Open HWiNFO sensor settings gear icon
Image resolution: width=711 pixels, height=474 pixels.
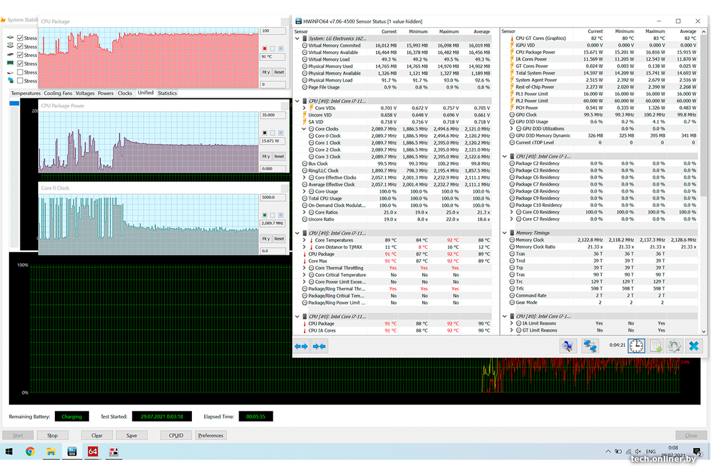coord(674,346)
